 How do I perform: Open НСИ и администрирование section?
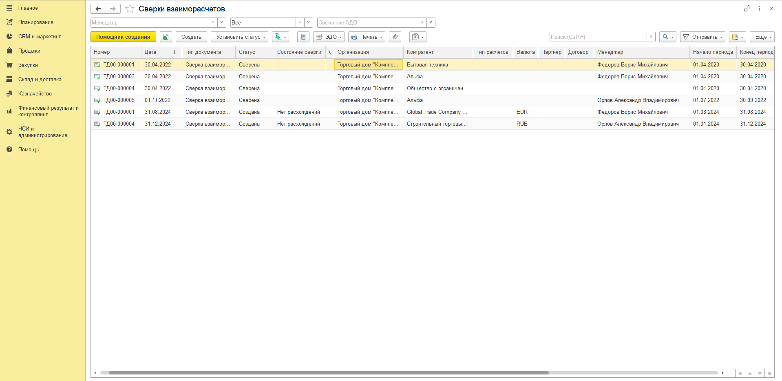click(x=42, y=132)
